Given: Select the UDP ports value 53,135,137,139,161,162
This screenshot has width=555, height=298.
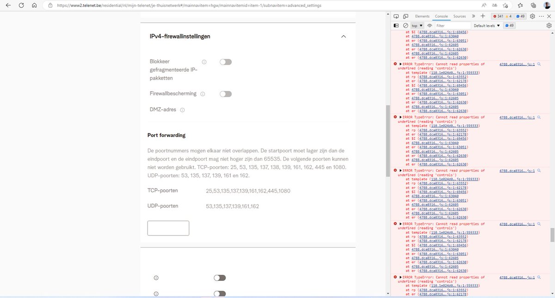Looking at the screenshot, I should coord(232,206).
